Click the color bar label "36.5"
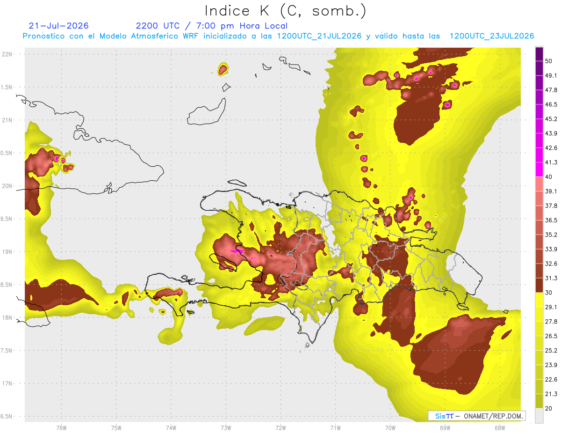The height and width of the screenshot is (434, 561). coord(551,220)
